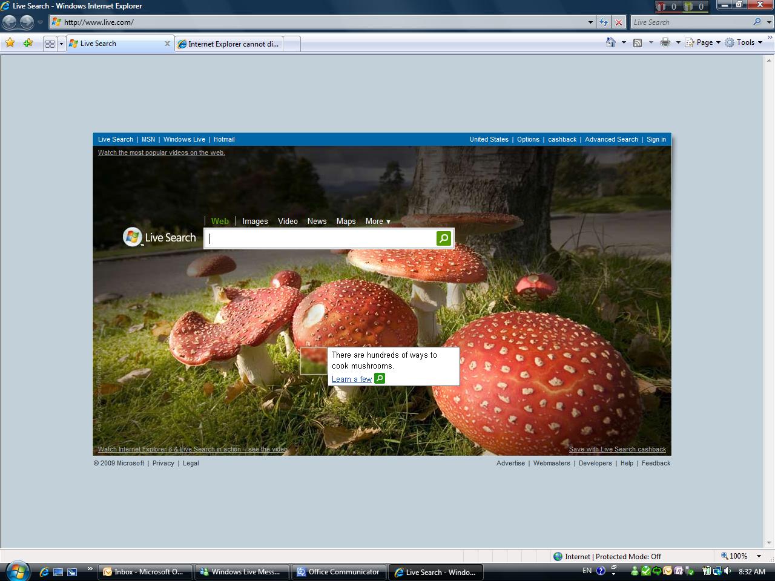Click the red gift counter gadget

pos(668,7)
